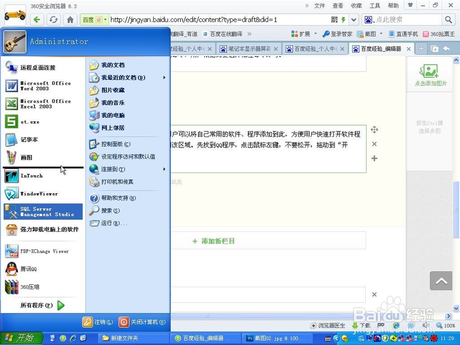Open 强力卸载电脑上的软件 uninstaller
Viewport: 460px width, 345px height.
click(43, 230)
